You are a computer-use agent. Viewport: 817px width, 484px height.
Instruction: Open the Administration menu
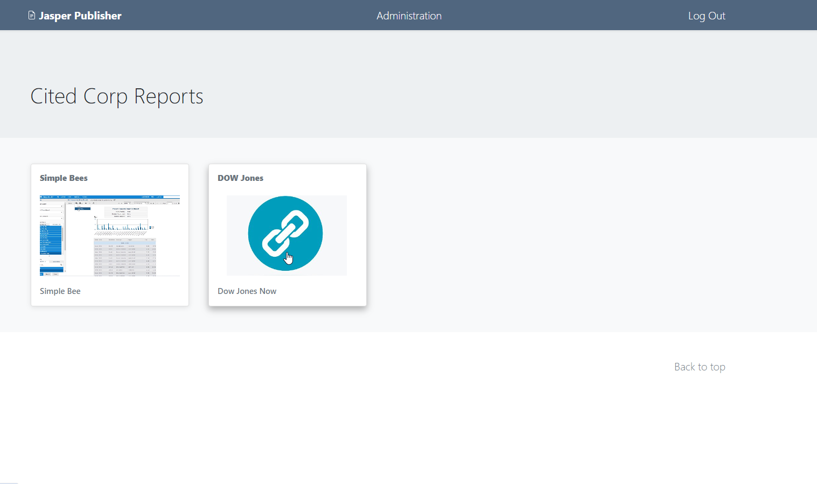pyautogui.click(x=409, y=16)
